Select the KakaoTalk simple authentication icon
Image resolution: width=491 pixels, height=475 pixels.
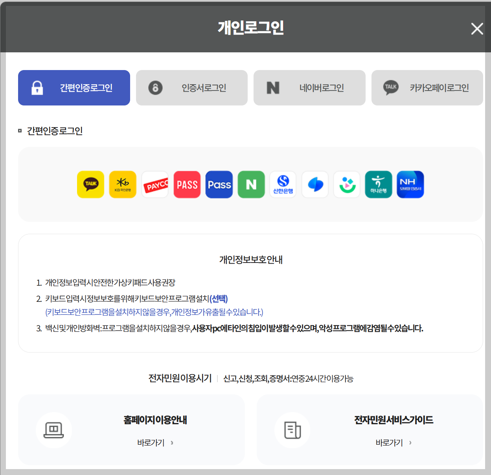(x=90, y=184)
